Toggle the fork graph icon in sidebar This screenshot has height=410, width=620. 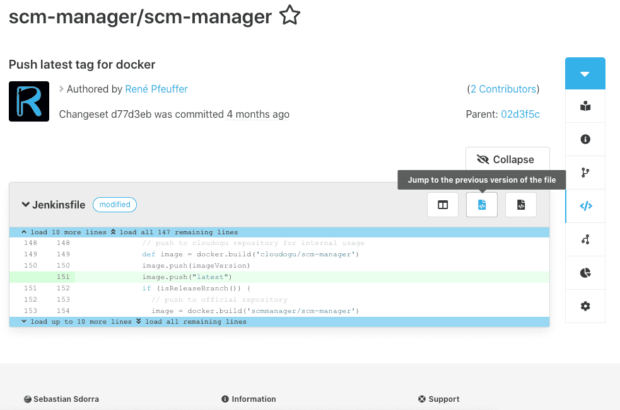[x=585, y=239]
